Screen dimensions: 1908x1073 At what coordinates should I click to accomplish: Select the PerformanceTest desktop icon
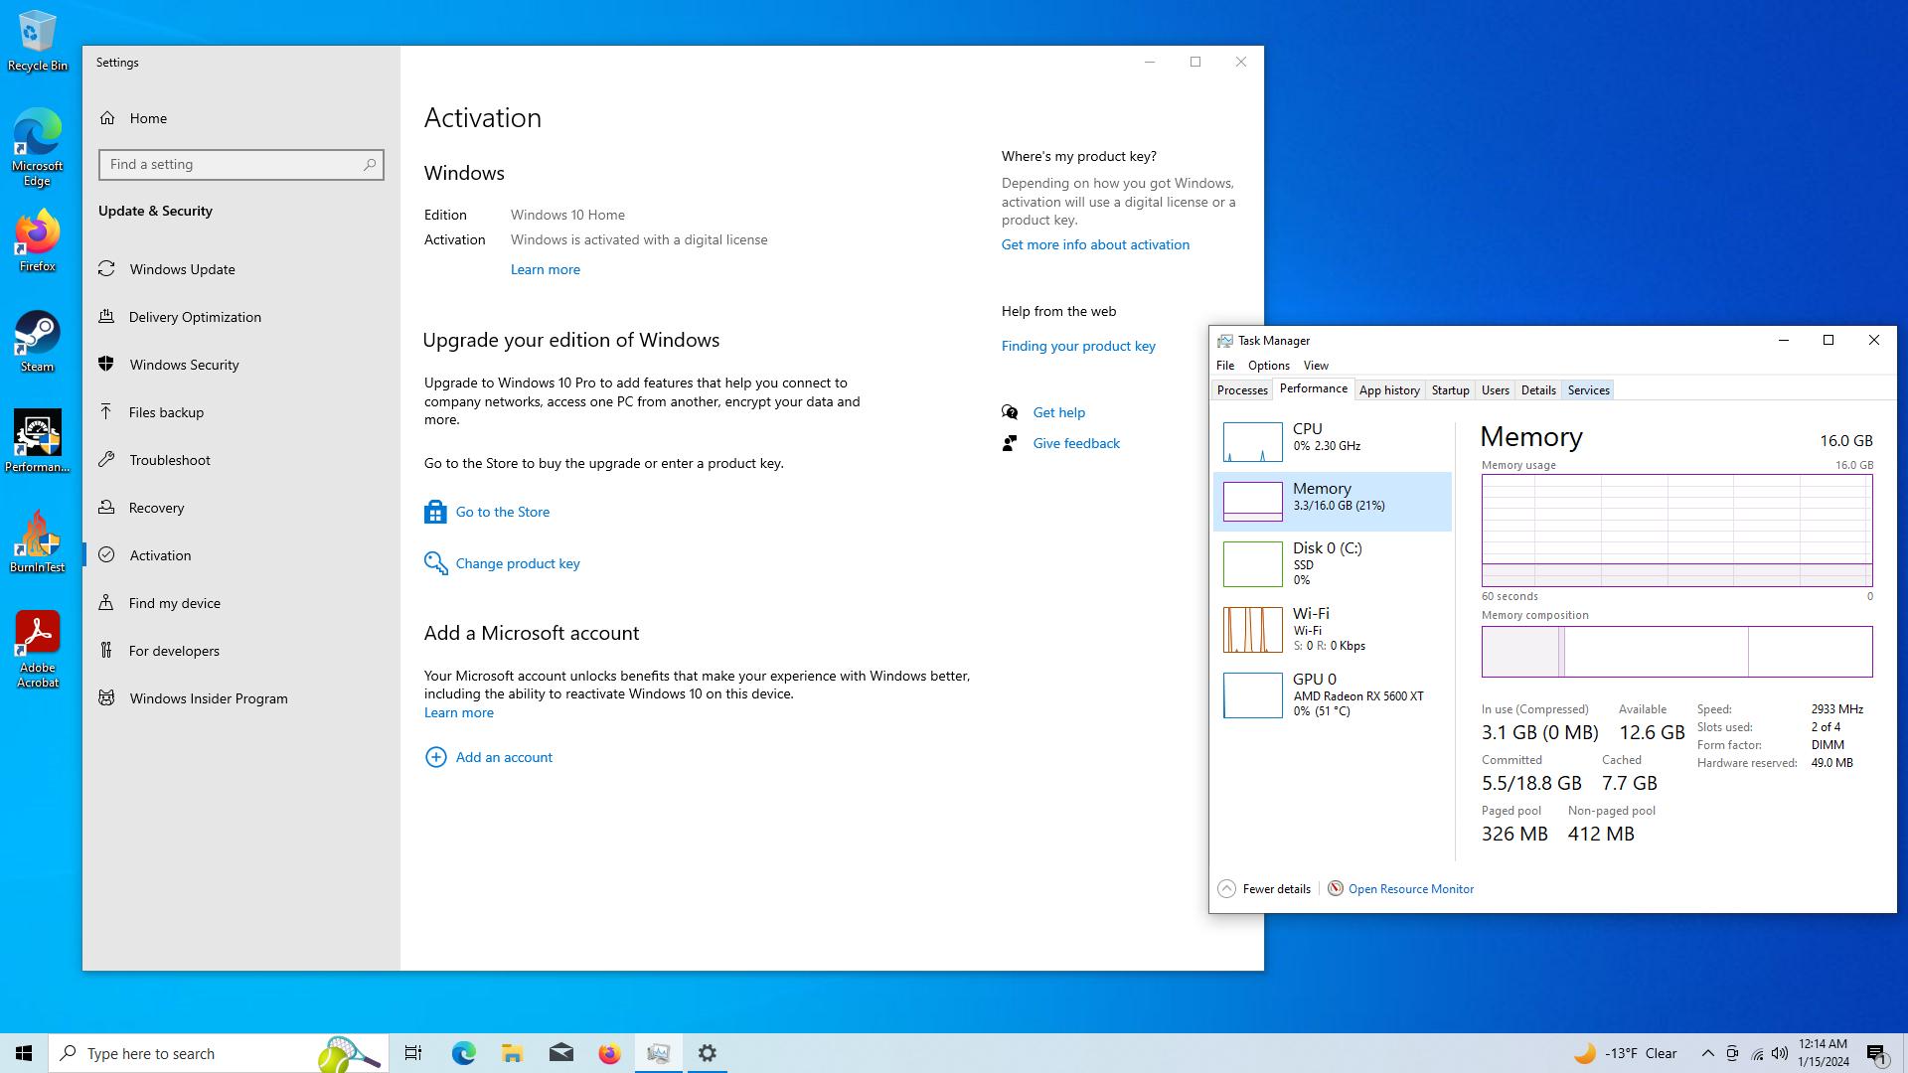37,441
